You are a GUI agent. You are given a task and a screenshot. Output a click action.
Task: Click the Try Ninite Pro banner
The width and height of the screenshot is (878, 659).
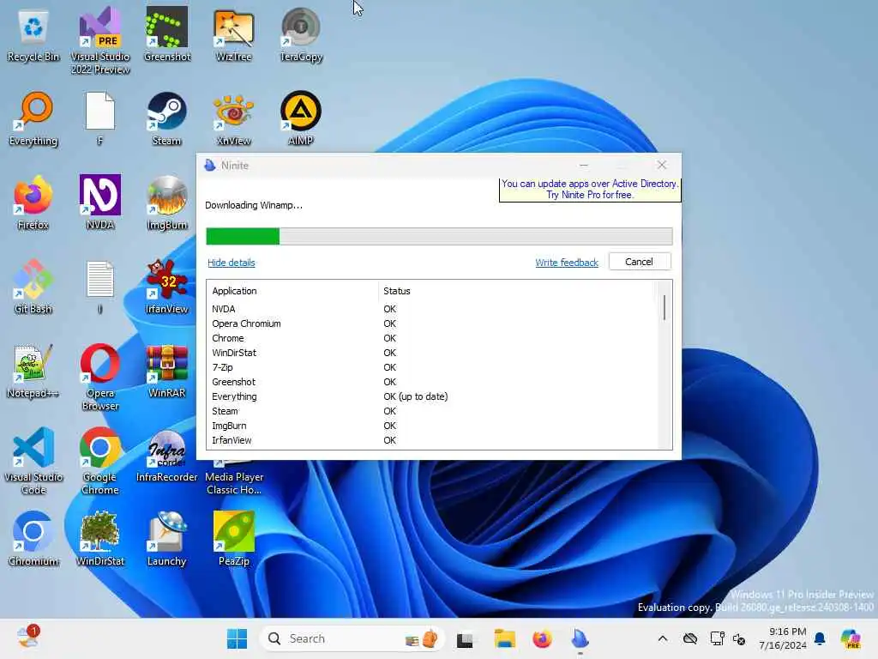[x=590, y=190]
